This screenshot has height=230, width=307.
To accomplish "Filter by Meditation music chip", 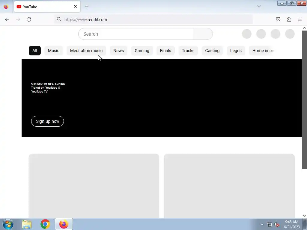I will (86, 51).
